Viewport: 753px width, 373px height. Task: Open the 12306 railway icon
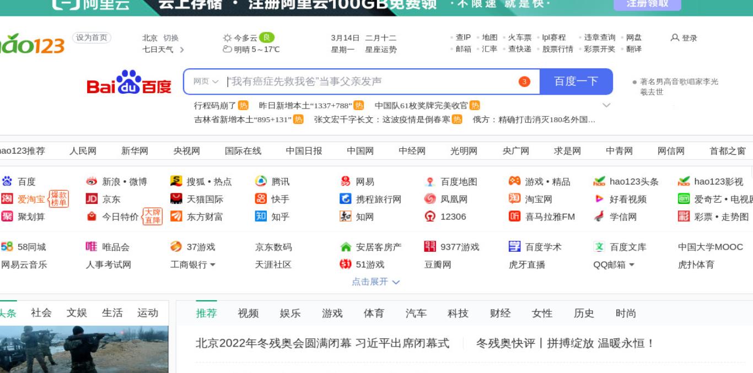tap(430, 217)
